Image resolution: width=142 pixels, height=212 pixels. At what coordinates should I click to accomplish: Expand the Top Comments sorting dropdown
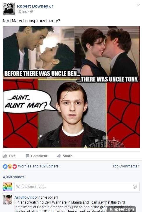(126, 166)
